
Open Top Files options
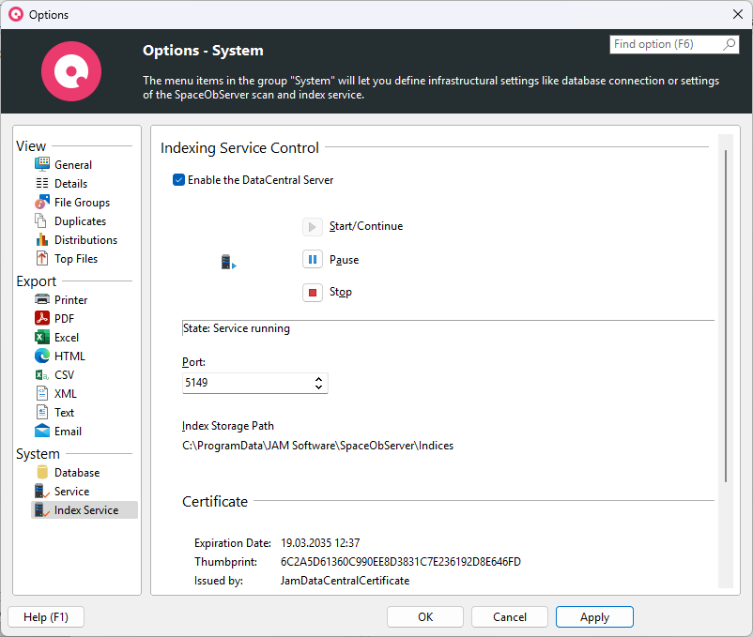point(76,259)
